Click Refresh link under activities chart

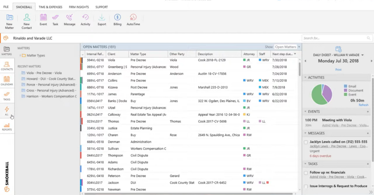(363, 105)
